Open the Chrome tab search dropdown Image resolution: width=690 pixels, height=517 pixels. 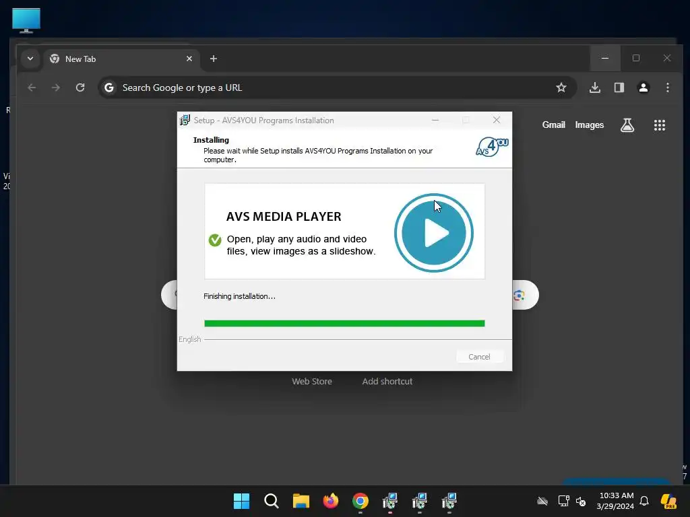coord(30,59)
